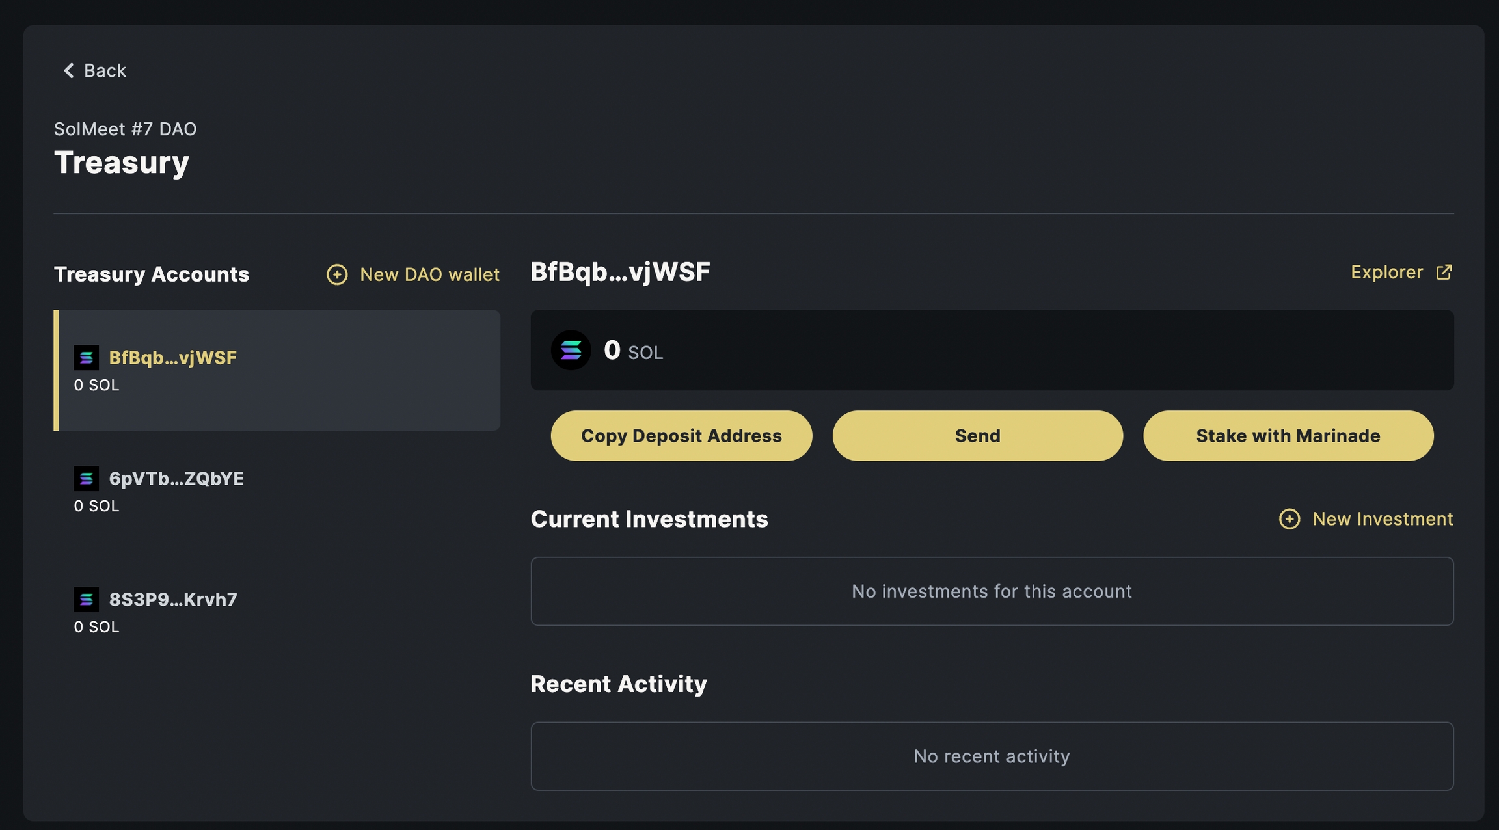Click the Stake with Marinade button
The image size is (1499, 830).
pyautogui.click(x=1288, y=436)
